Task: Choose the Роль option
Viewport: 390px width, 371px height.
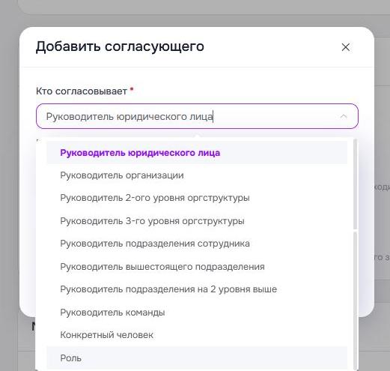Action: (197, 358)
